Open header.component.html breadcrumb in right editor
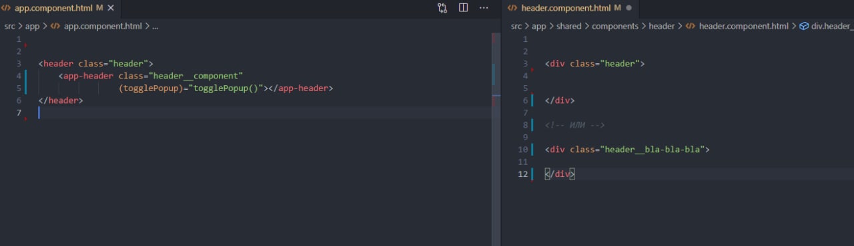This screenshot has height=246, width=854. click(744, 27)
